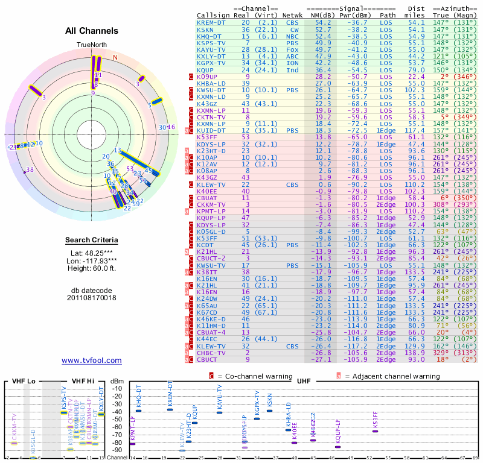Image resolution: width=483 pixels, height=463 pixels.
Task: Open the www.tvfool.com link
Action: point(92,361)
